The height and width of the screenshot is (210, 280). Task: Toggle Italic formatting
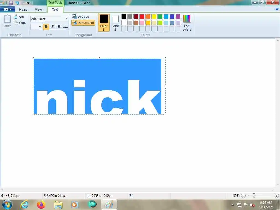coord(52,27)
